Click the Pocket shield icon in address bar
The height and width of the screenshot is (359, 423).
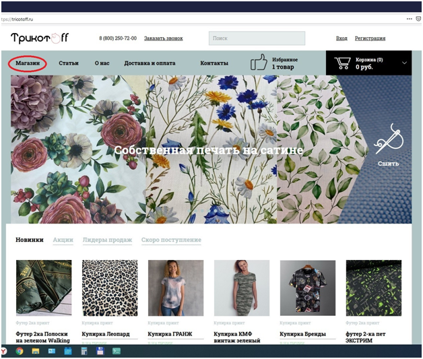(x=418, y=19)
